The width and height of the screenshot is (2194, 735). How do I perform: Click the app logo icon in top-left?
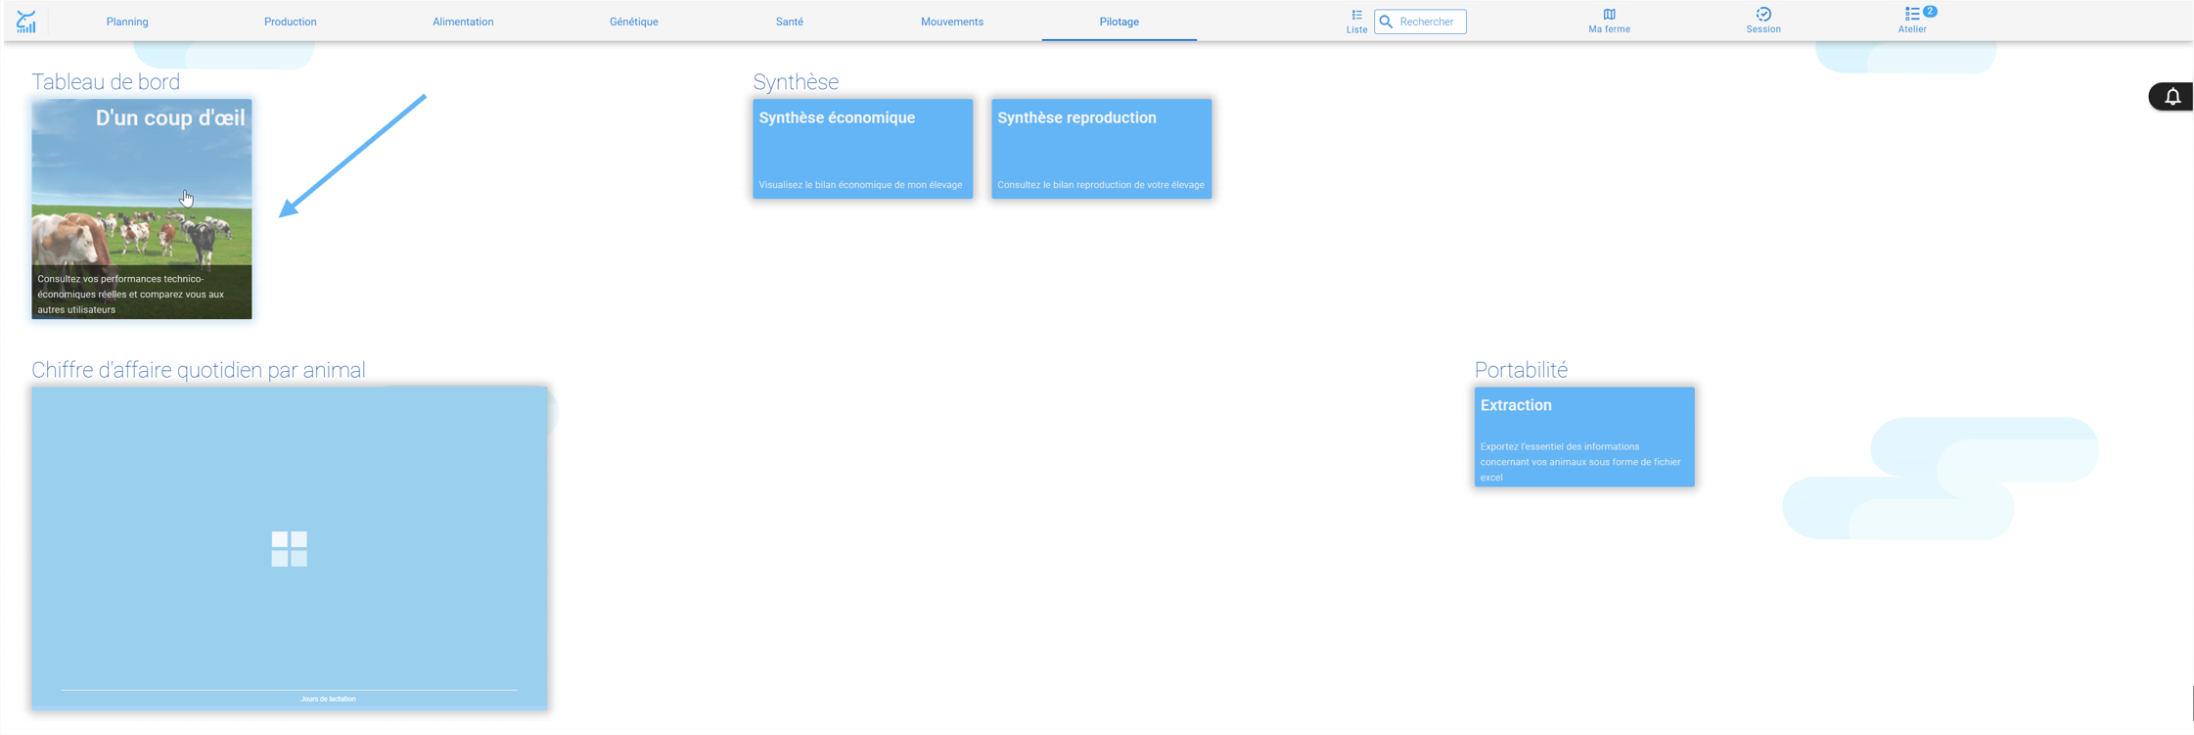[x=26, y=22]
